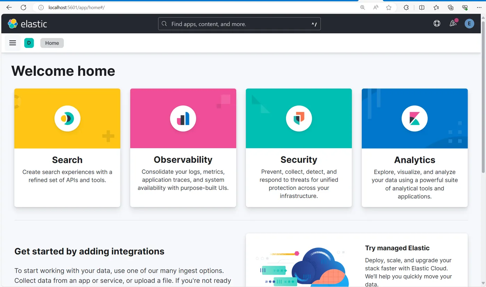Click the zoom magnifier icon in address bar
This screenshot has width=486, height=287.
[363, 7]
